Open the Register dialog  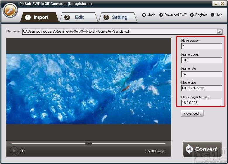[198, 15]
